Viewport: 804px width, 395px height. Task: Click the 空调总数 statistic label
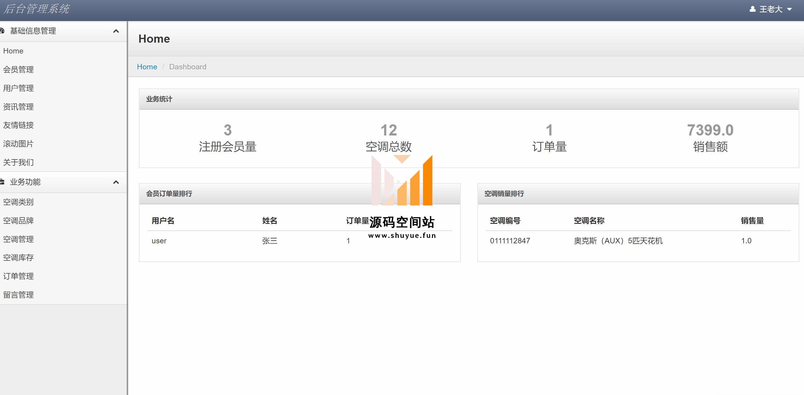(x=388, y=146)
